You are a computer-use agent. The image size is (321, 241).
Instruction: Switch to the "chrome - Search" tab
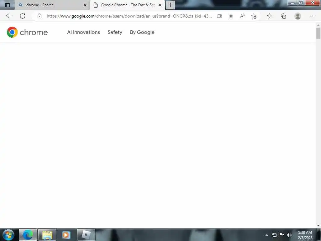[x=52, y=5]
